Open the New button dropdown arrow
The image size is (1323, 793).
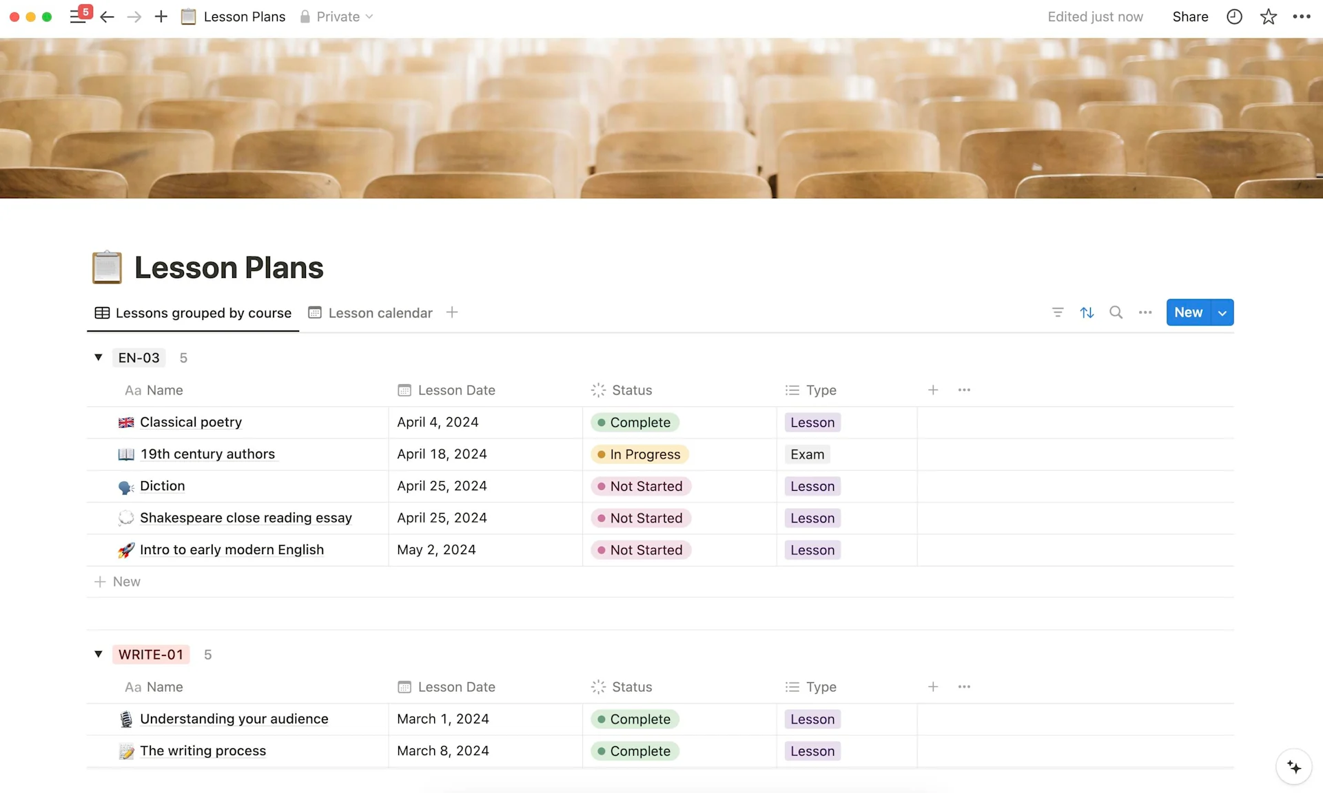(1222, 312)
